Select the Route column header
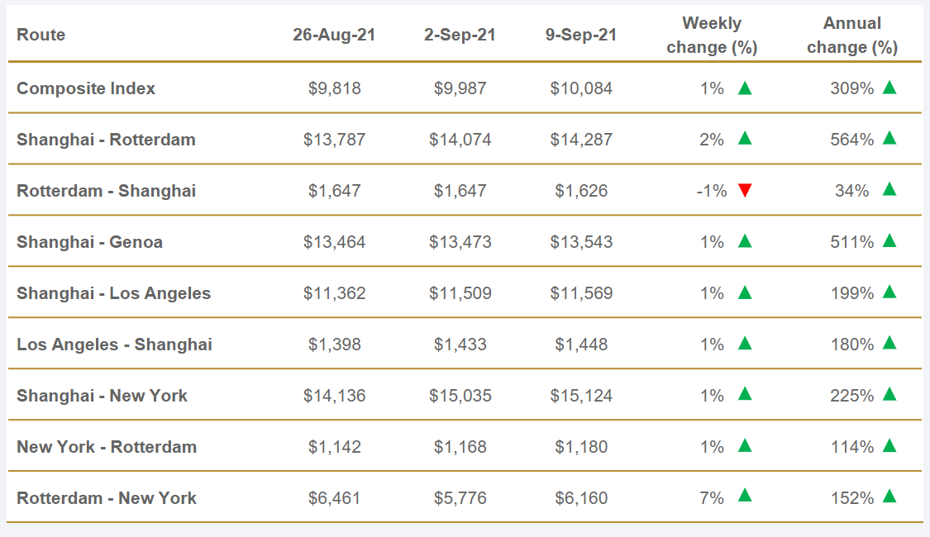Image resolution: width=930 pixels, height=537 pixels. [x=41, y=35]
